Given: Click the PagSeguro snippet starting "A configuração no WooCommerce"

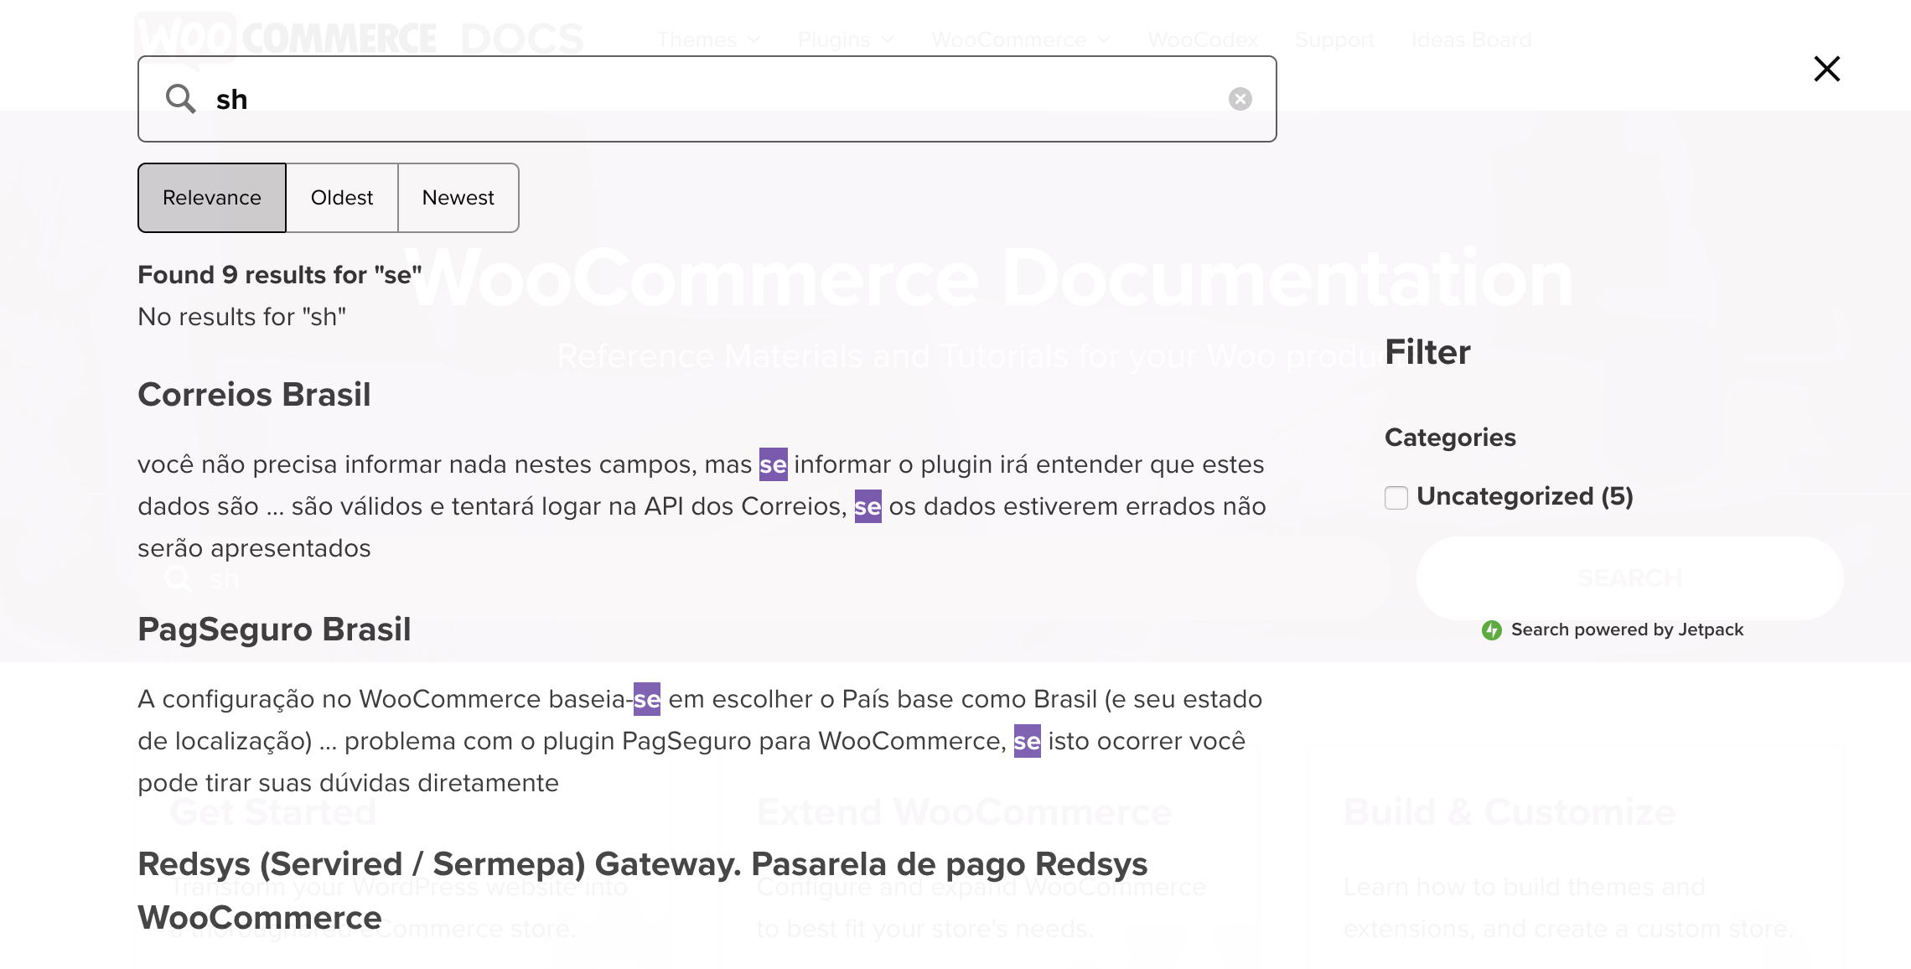Looking at the screenshot, I should [x=701, y=741].
